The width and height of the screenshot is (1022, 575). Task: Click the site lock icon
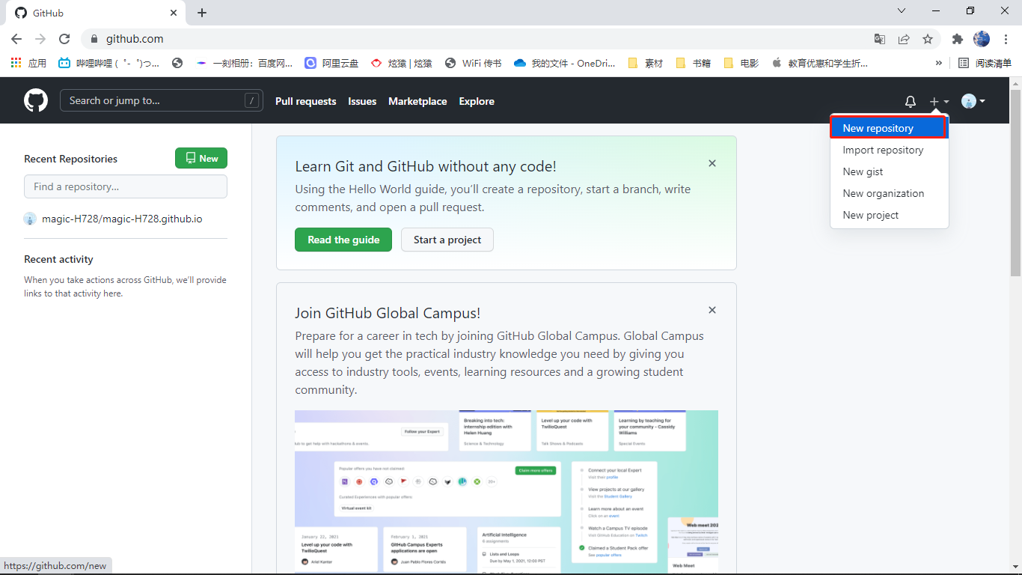pos(94,39)
